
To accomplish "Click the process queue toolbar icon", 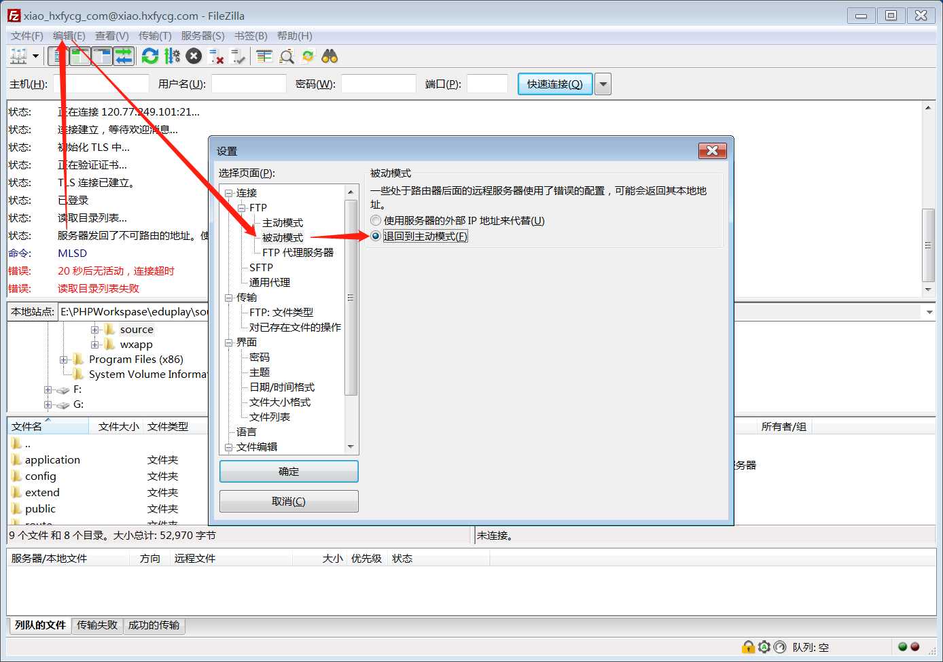I will click(x=172, y=56).
